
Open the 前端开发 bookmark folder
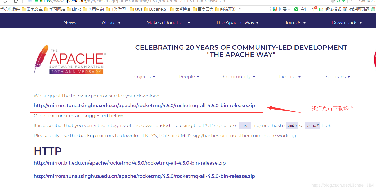click(226, 9)
